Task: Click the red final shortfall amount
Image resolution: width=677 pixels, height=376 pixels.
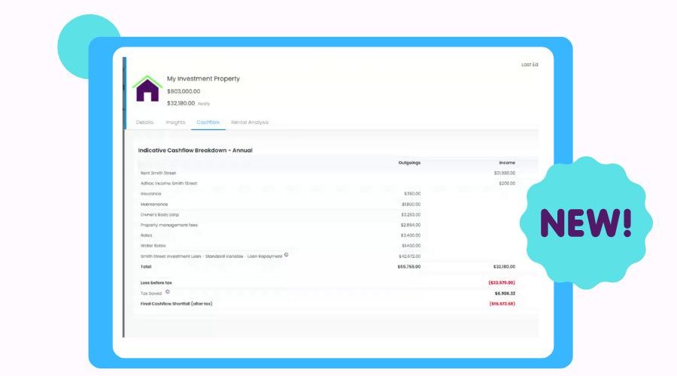Action: (502, 304)
